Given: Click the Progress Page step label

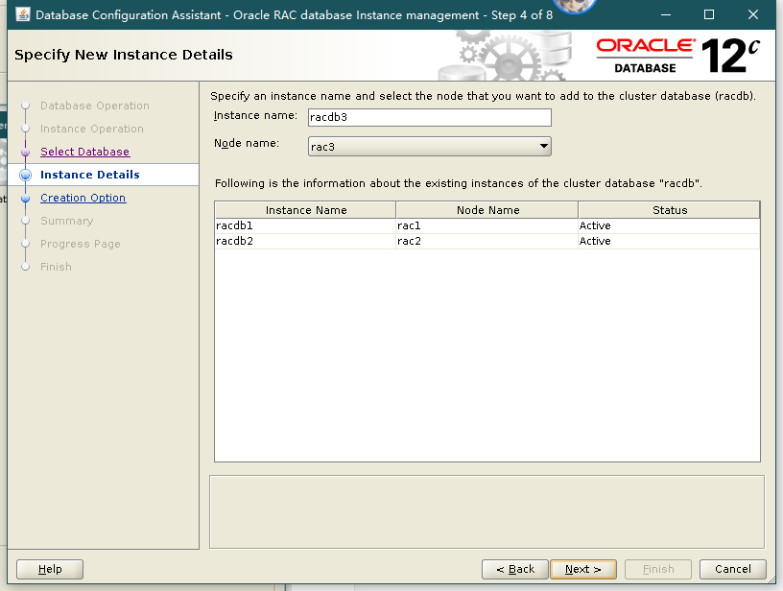Looking at the screenshot, I should coord(81,244).
